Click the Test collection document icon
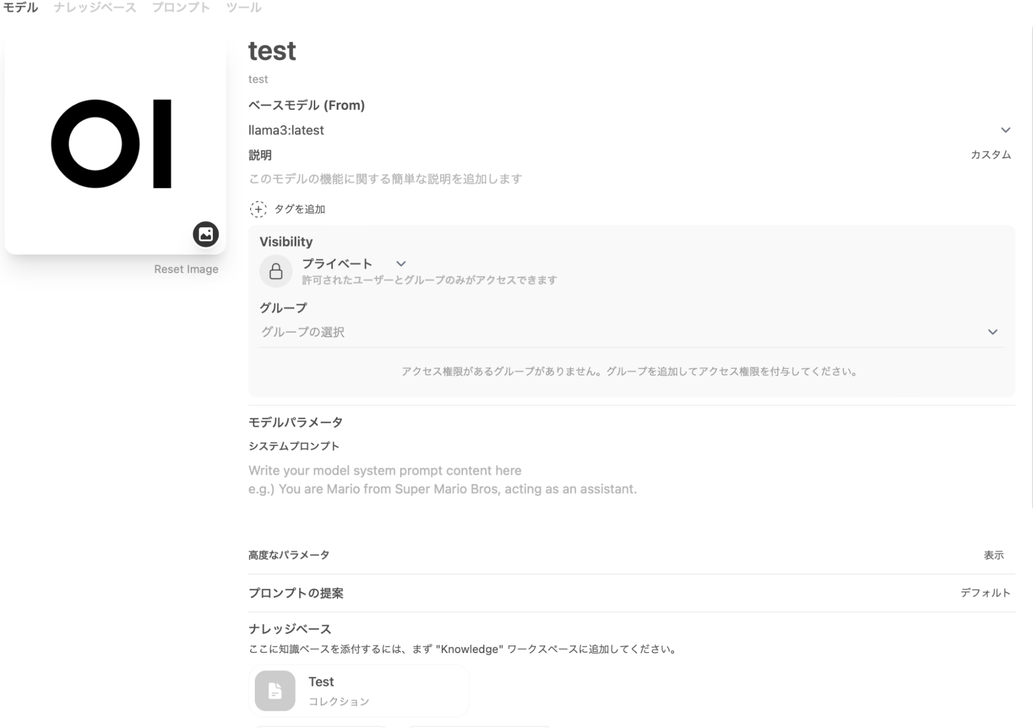Screen dimensions: 1033x728 click(275, 690)
